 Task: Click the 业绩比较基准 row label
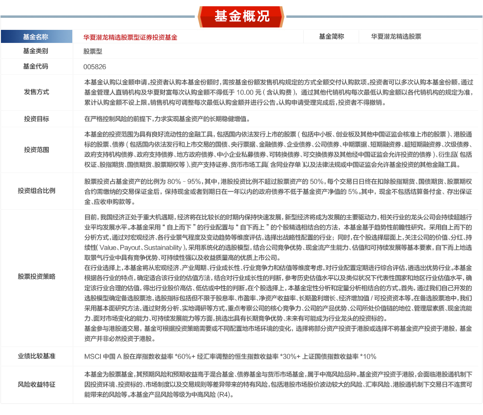pyautogui.click(x=36, y=356)
